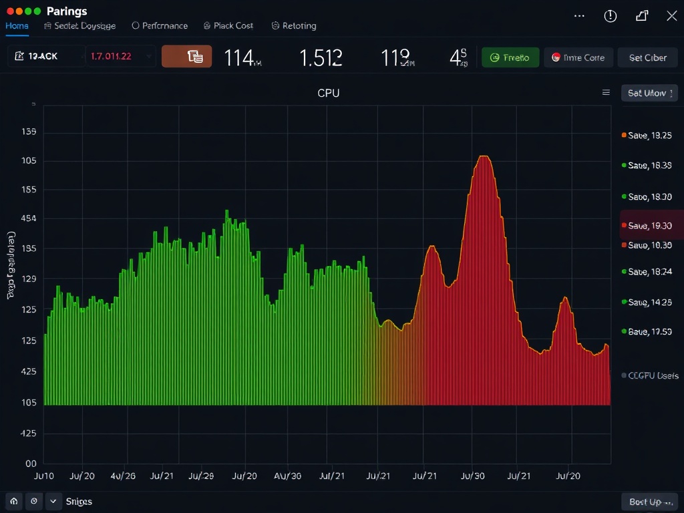The image size is (684, 513).
Task: Click the edit icon next to 12-ACK
Action: tap(20, 56)
